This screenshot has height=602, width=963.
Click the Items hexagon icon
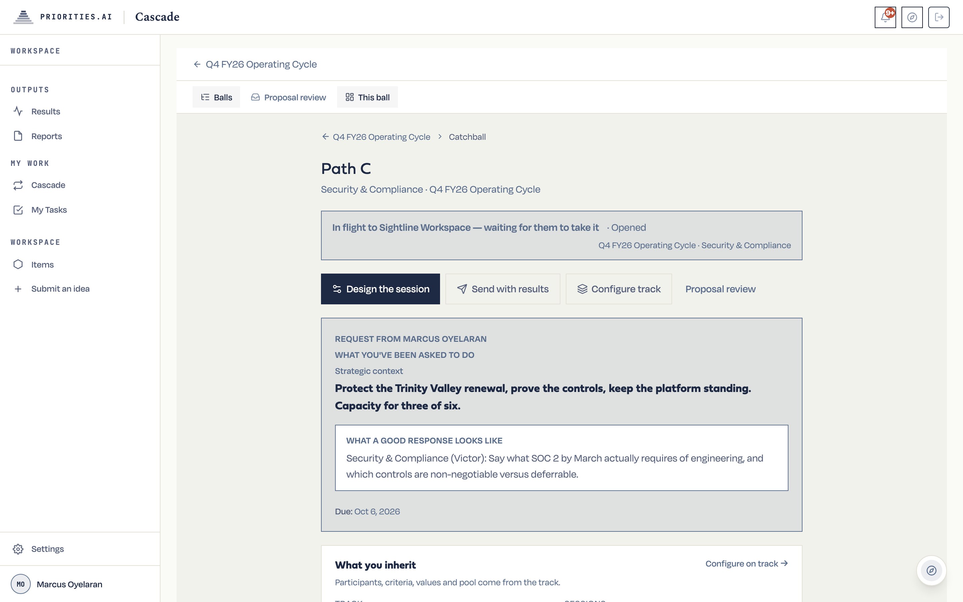tap(18, 264)
